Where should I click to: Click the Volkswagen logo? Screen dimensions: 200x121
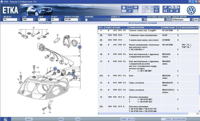(x=191, y=10)
